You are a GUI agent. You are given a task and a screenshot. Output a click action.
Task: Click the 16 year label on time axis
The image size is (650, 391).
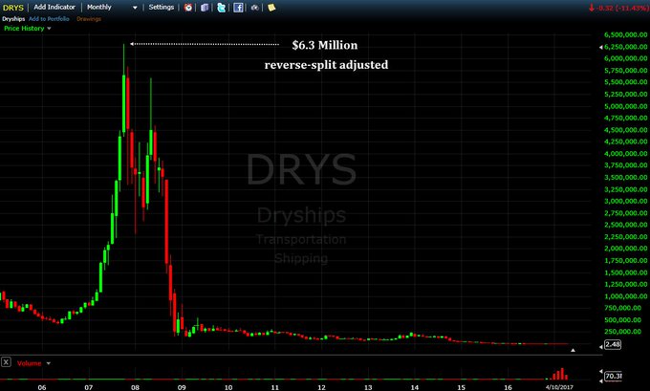click(508, 387)
